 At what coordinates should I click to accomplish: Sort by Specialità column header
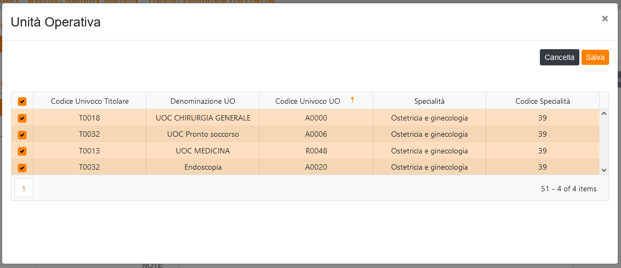pyautogui.click(x=429, y=101)
